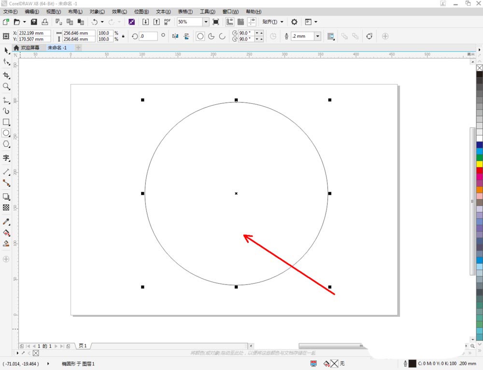The image size is (483, 370).
Task: Open the 效果 (Effects) menu
Action: pyautogui.click(x=119, y=11)
